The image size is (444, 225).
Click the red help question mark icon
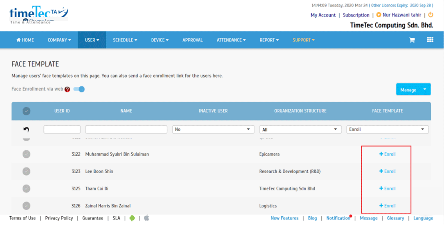coord(67,90)
